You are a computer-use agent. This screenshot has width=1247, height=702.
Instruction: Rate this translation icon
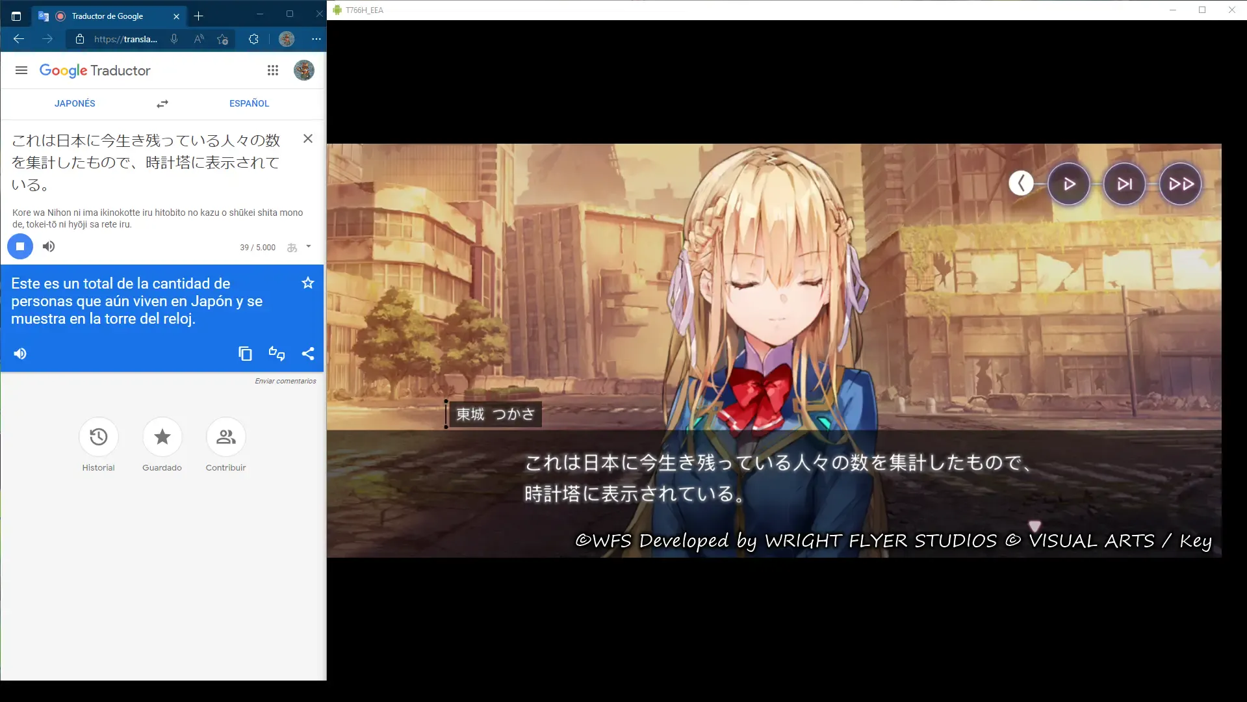point(277,354)
